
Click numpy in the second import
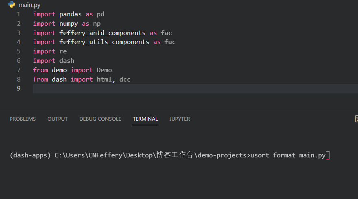(x=68, y=24)
